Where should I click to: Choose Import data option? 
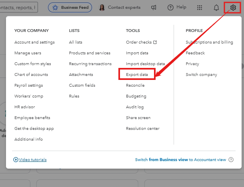coord(137,53)
